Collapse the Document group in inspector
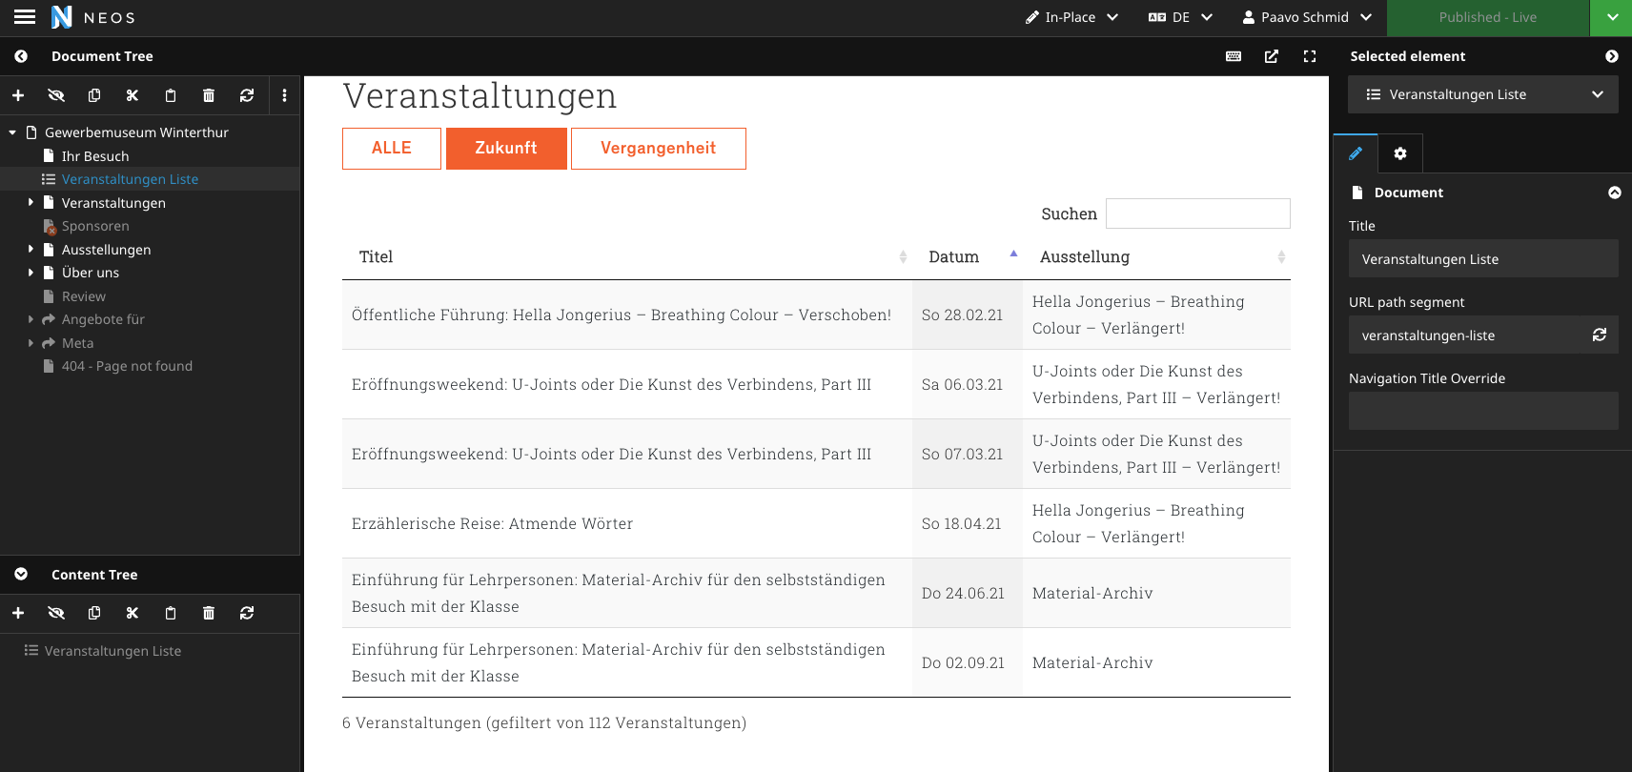 (x=1615, y=193)
